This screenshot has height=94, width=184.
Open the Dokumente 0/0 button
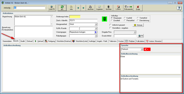tap(128, 8)
